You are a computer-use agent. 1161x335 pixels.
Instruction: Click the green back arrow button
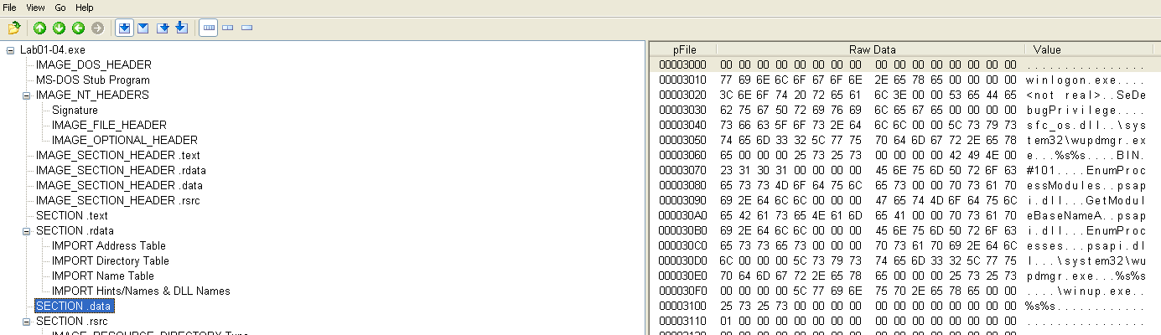(78, 28)
